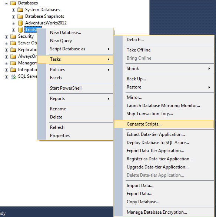Select Ship Transaction Logs... item
The image size is (216, 217).
click(x=164, y=114)
